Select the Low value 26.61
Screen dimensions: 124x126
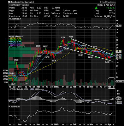[x=24, y=14]
